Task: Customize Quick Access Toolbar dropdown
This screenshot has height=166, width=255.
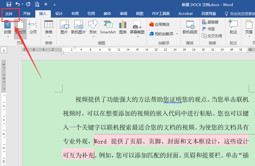Action: tap(55, 5)
